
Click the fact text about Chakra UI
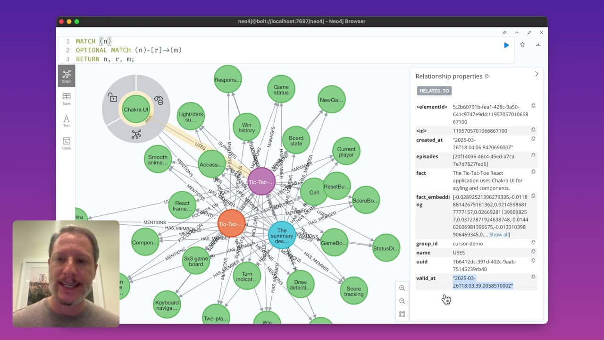coord(488,180)
